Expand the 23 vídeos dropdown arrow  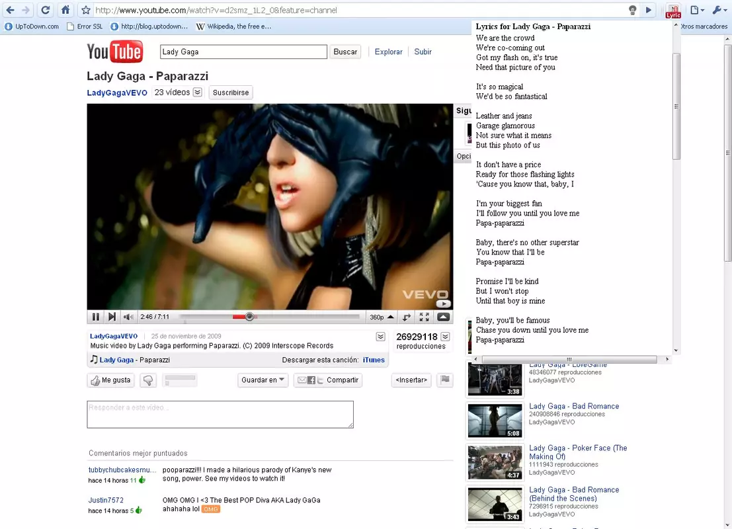(198, 93)
